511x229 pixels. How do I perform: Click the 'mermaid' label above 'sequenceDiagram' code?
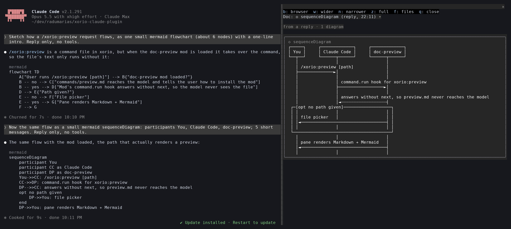pos(18,152)
